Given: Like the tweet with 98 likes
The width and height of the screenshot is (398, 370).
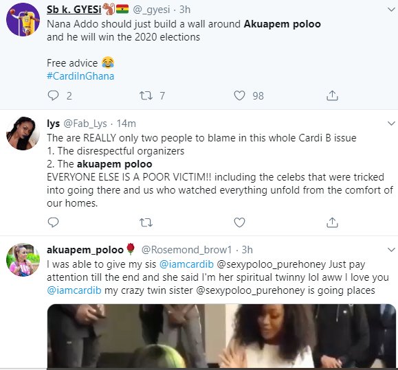Looking at the screenshot, I should 239,95.
